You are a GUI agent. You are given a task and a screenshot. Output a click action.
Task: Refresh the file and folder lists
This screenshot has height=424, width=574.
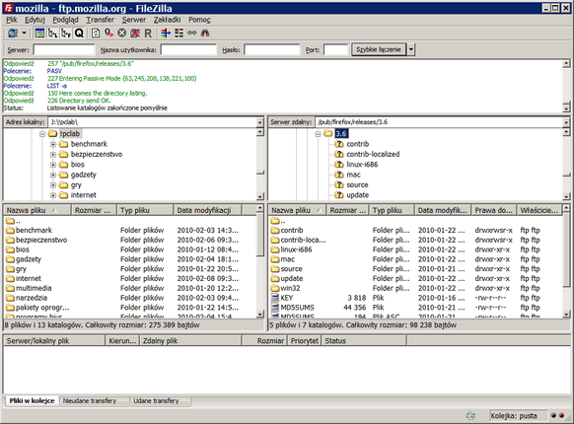point(96,34)
